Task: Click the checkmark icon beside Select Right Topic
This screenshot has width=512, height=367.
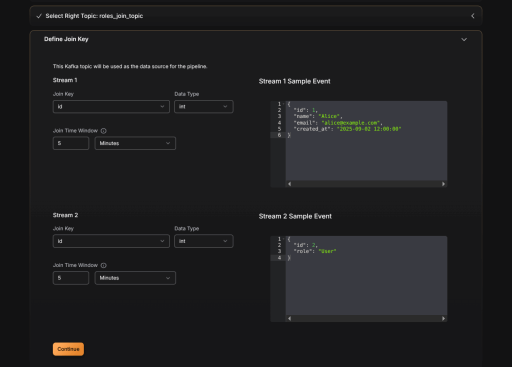Action: pos(39,16)
